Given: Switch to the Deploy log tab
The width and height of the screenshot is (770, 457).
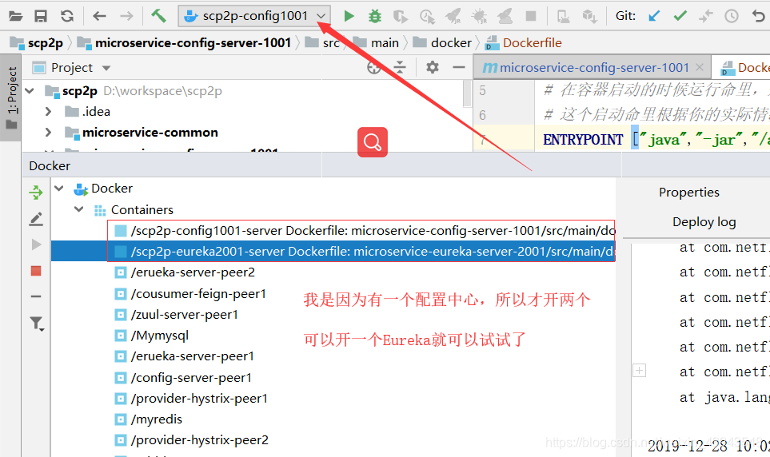Looking at the screenshot, I should 704,222.
